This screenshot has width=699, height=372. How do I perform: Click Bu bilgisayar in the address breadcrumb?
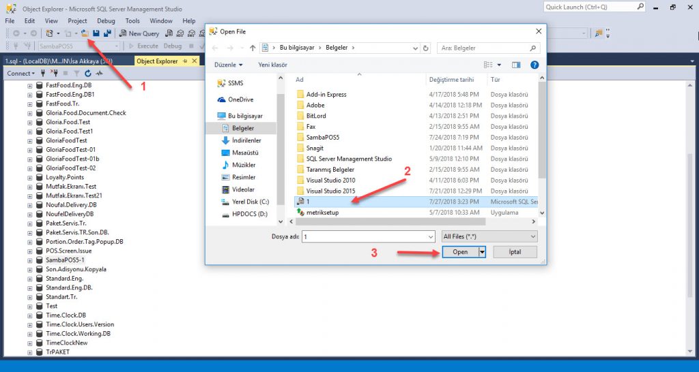click(x=297, y=48)
